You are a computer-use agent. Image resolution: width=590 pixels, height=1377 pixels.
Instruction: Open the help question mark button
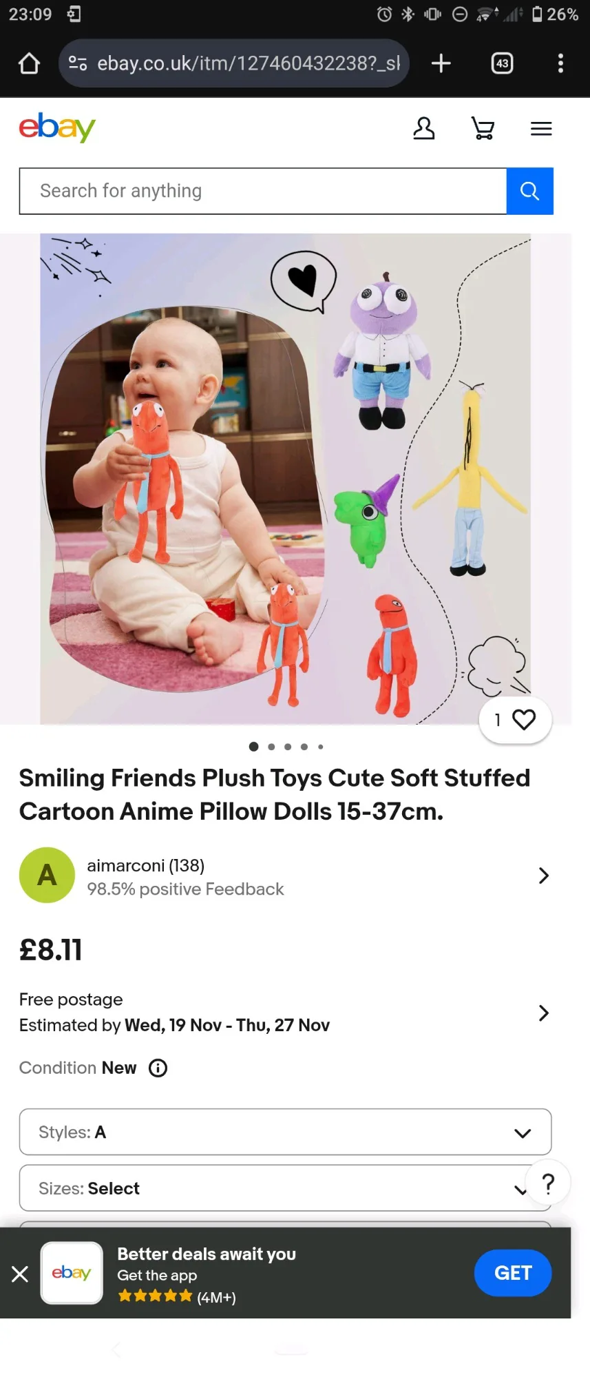(548, 1183)
